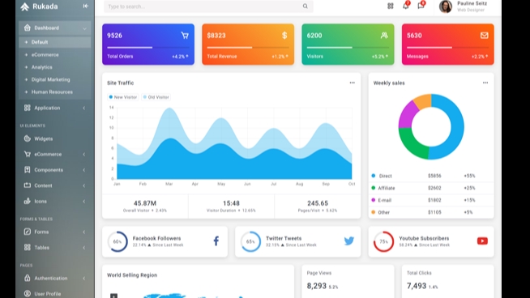Open the notifications bell icon
This screenshot has height=298, width=530.
[x=406, y=6]
